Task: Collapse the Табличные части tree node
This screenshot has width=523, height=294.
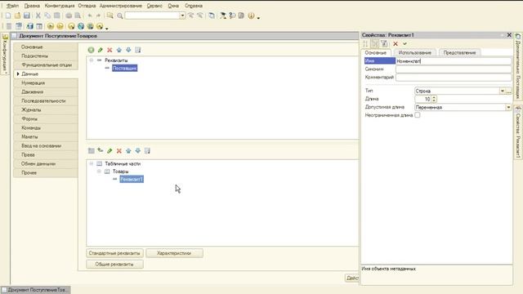Action: 92,163
